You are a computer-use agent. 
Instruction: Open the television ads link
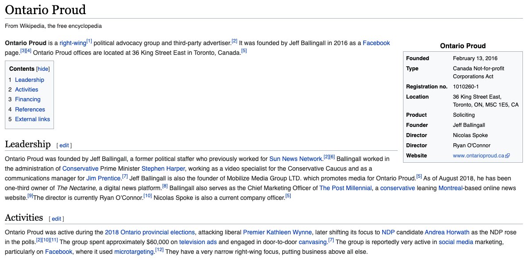pos(198,242)
